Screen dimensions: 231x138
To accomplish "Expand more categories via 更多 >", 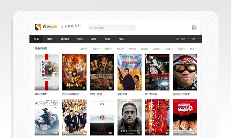I will point(193,49).
